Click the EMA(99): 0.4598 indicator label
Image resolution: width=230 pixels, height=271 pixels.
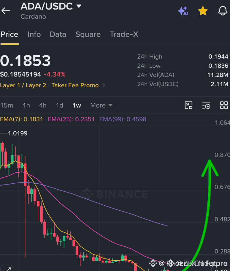(123, 119)
